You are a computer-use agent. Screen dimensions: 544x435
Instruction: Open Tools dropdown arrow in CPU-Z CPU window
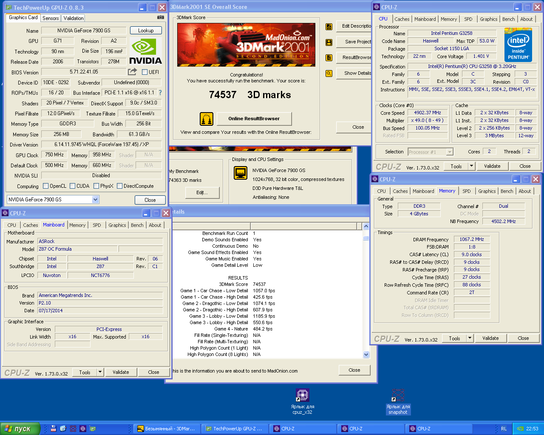pos(471,166)
